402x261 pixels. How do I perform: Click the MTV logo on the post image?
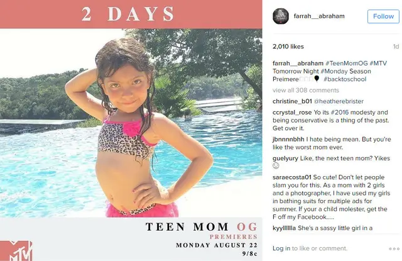tap(16, 251)
